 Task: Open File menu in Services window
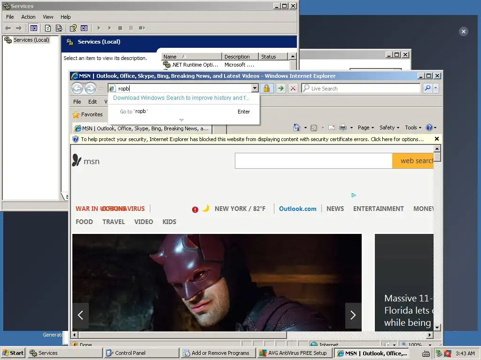click(x=10, y=17)
